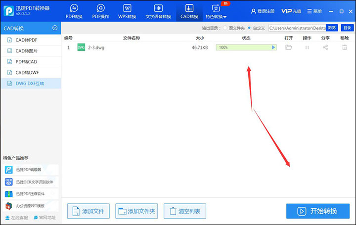Click the 开始转换 button
Screen dimensions: 356x225
coord(318,211)
